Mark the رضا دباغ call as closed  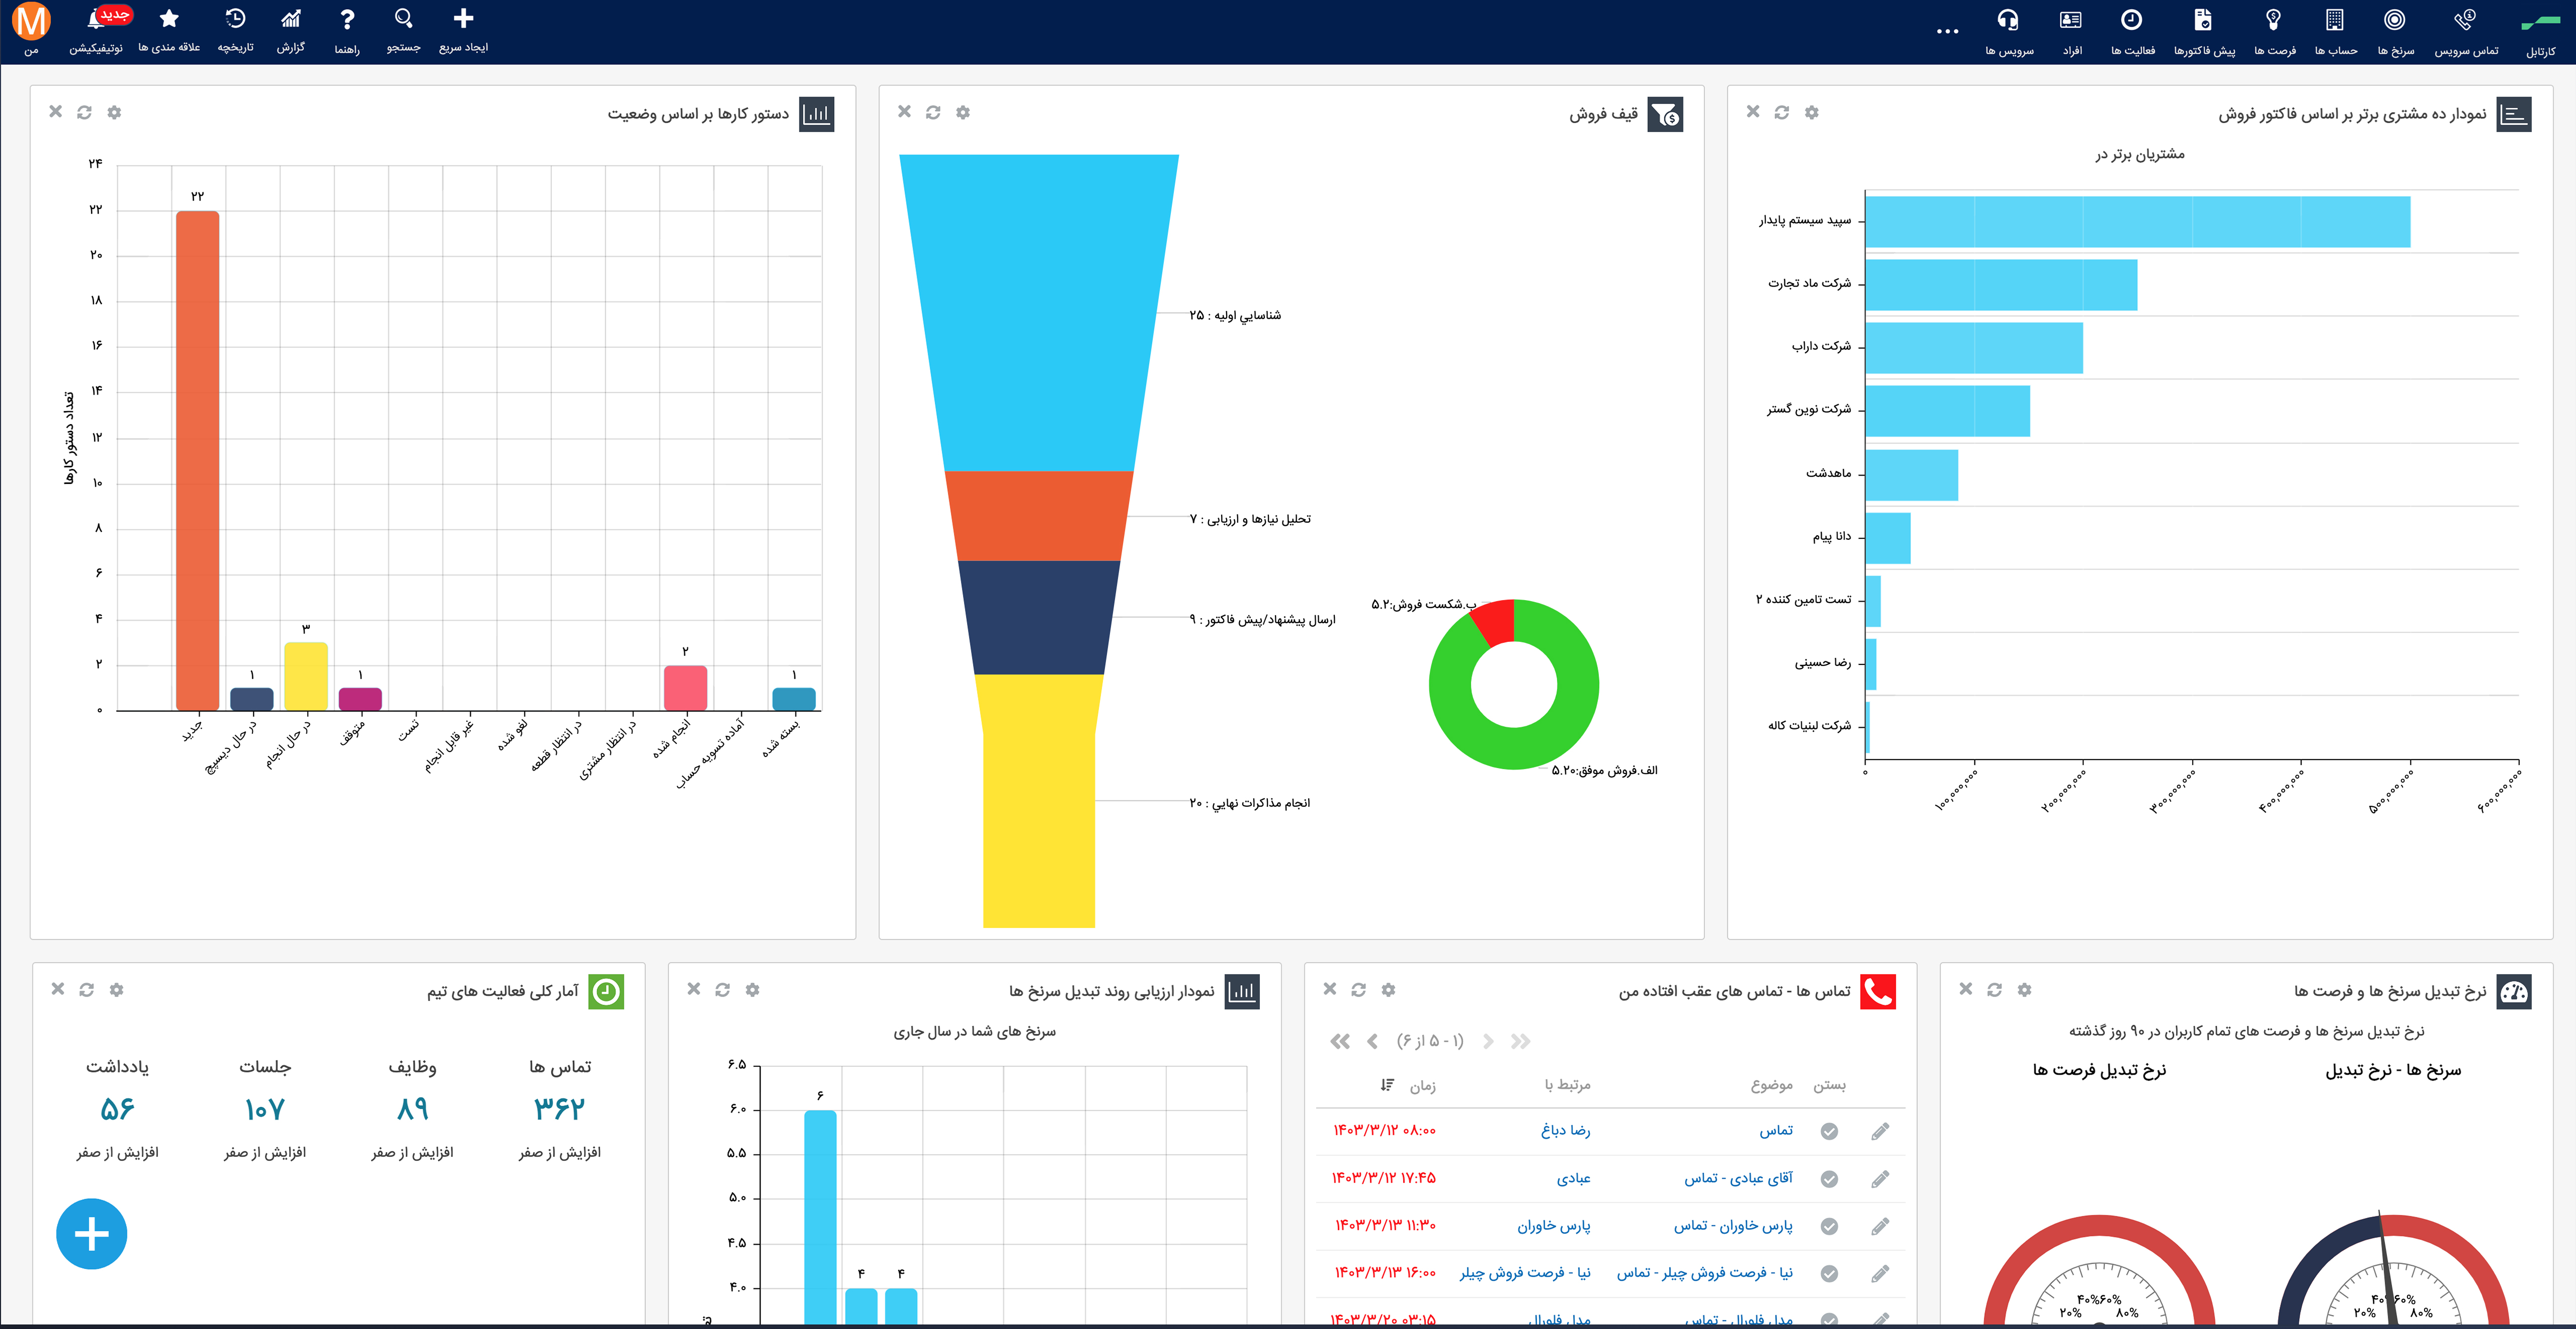pos(1829,1131)
